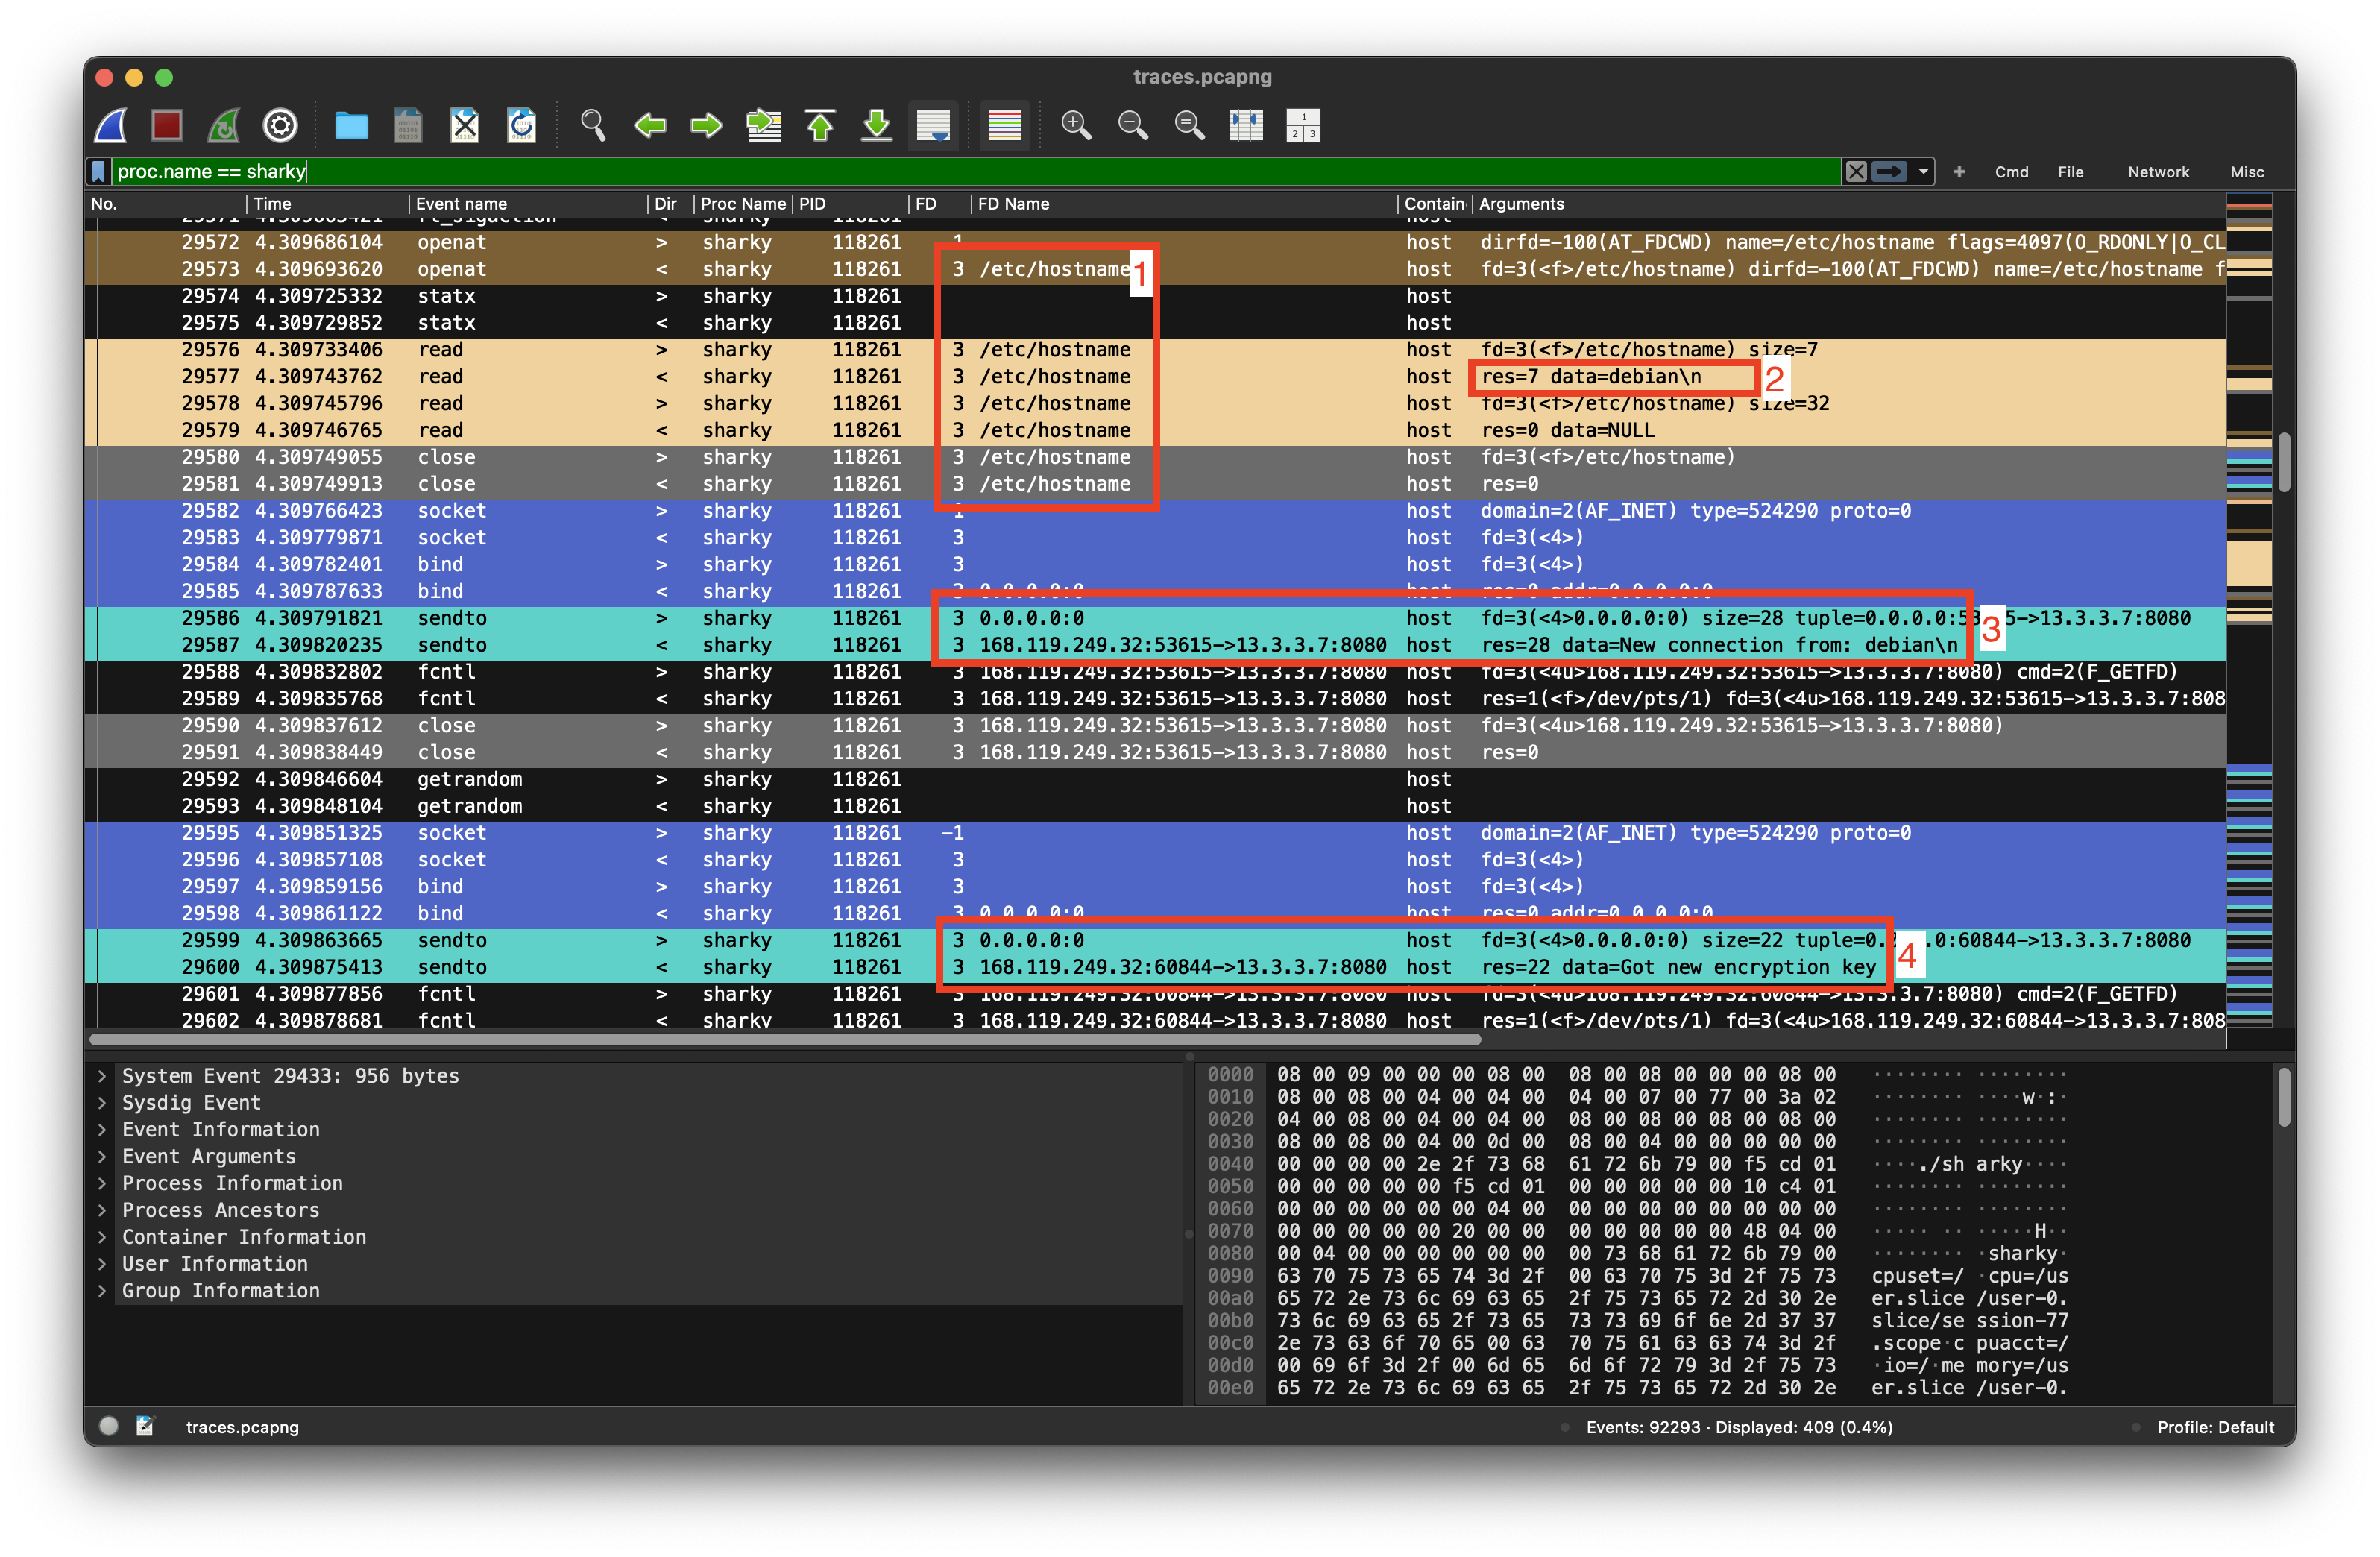Open the display filter history dropdown
Screen dimensions: 2380x1557
click(1922, 171)
